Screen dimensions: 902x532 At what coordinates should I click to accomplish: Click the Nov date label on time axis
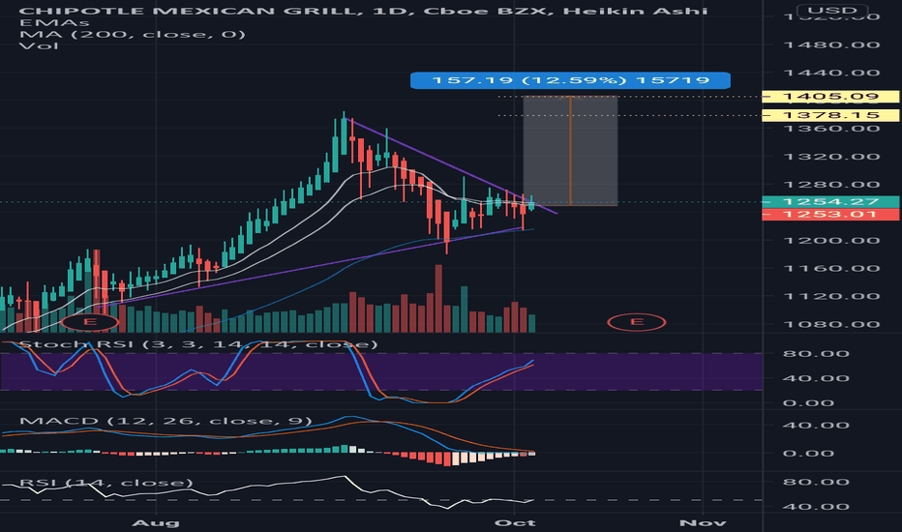tap(703, 522)
